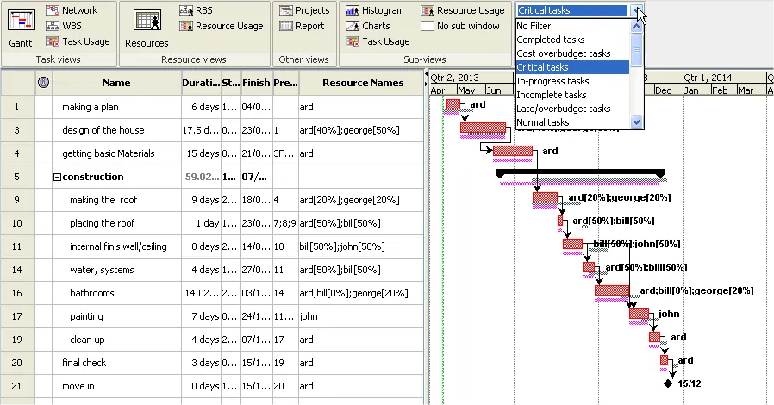Choose Cost overbudget tasks filter
Screen dimensions: 774x405
click(572, 53)
